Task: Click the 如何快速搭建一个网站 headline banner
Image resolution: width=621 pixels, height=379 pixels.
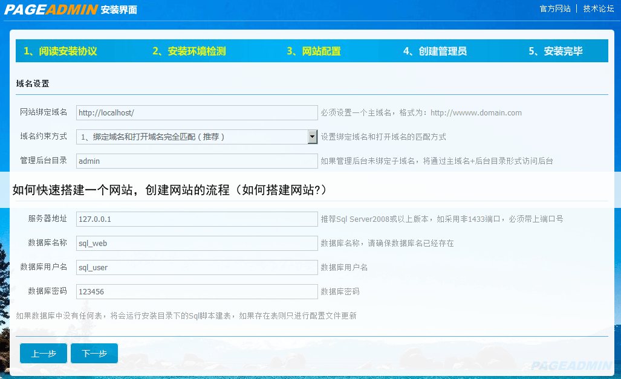Action: (169, 190)
